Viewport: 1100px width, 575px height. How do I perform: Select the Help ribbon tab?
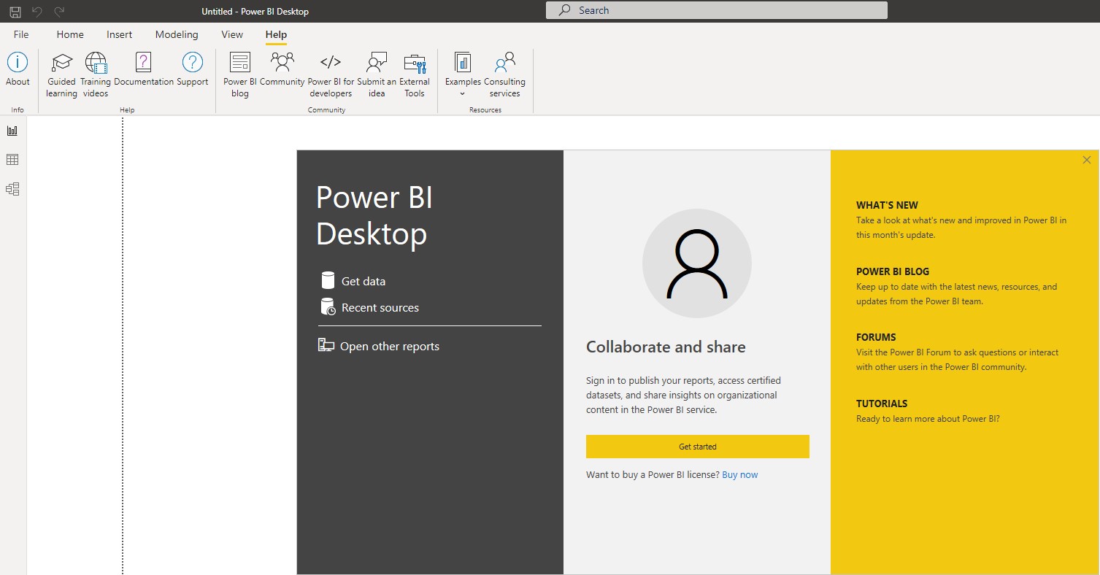[x=276, y=34]
